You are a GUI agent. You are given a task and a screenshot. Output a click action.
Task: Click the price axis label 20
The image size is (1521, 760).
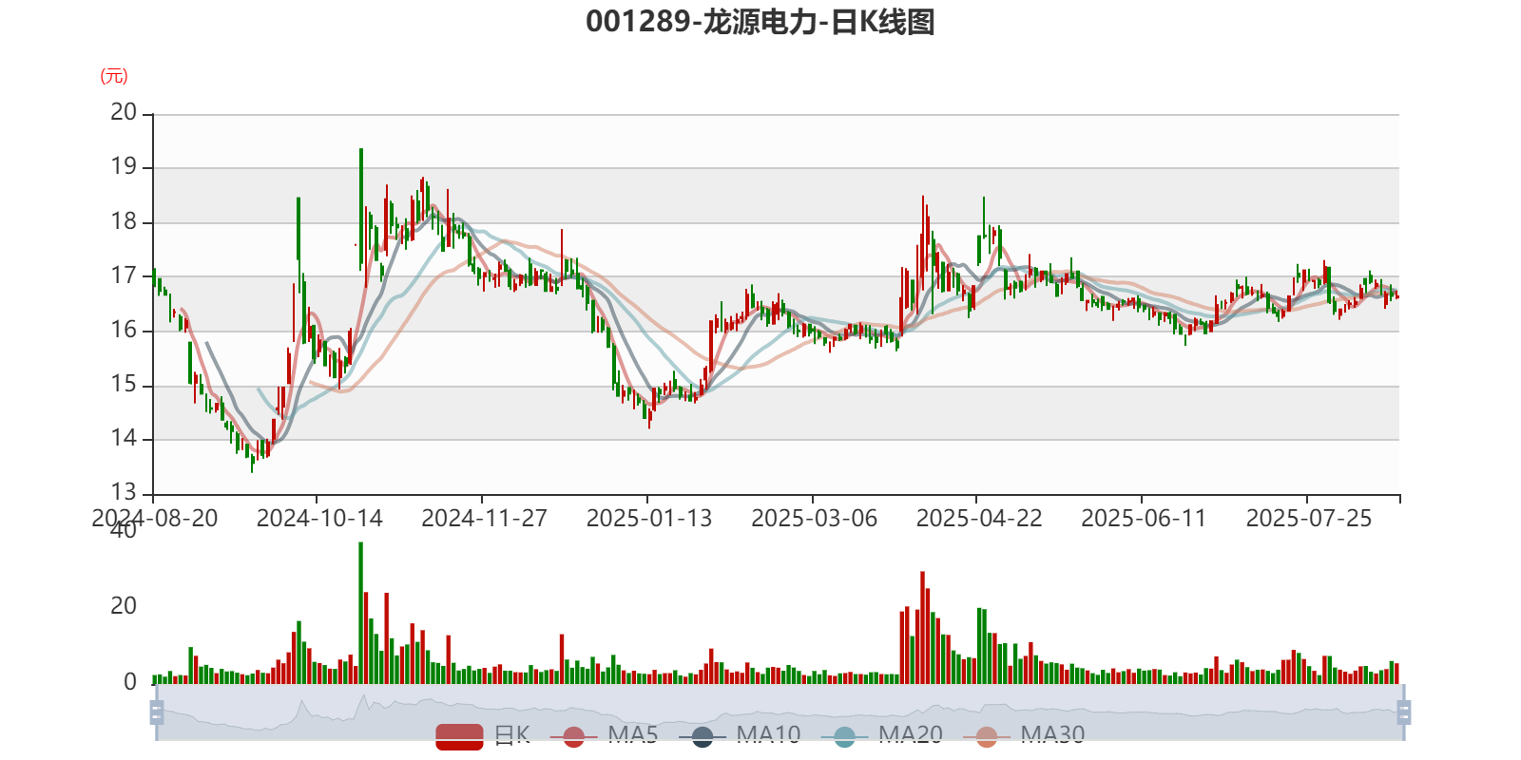click(x=124, y=112)
